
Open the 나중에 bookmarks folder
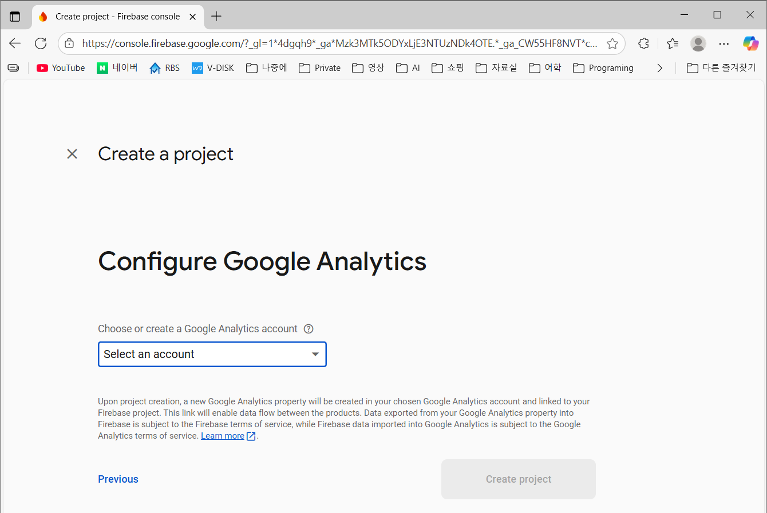(267, 68)
